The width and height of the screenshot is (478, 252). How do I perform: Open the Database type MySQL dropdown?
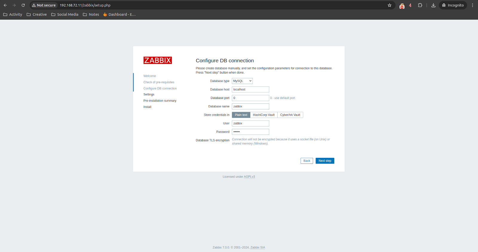click(242, 81)
